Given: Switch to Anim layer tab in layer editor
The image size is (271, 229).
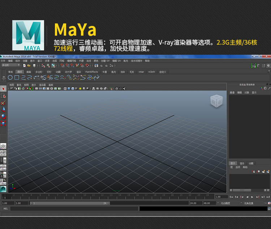Looking at the screenshot, I should pyautogui.click(x=251, y=163).
